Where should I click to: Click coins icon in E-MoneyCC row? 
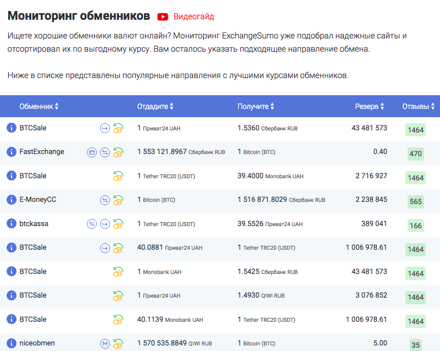118,200
